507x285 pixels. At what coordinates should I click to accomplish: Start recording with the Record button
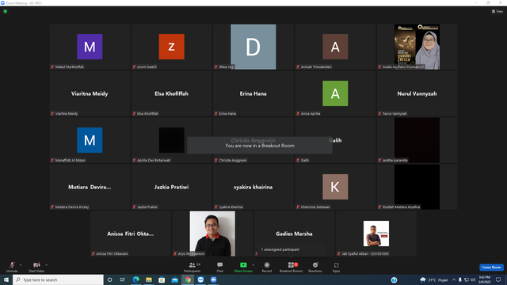click(x=267, y=267)
